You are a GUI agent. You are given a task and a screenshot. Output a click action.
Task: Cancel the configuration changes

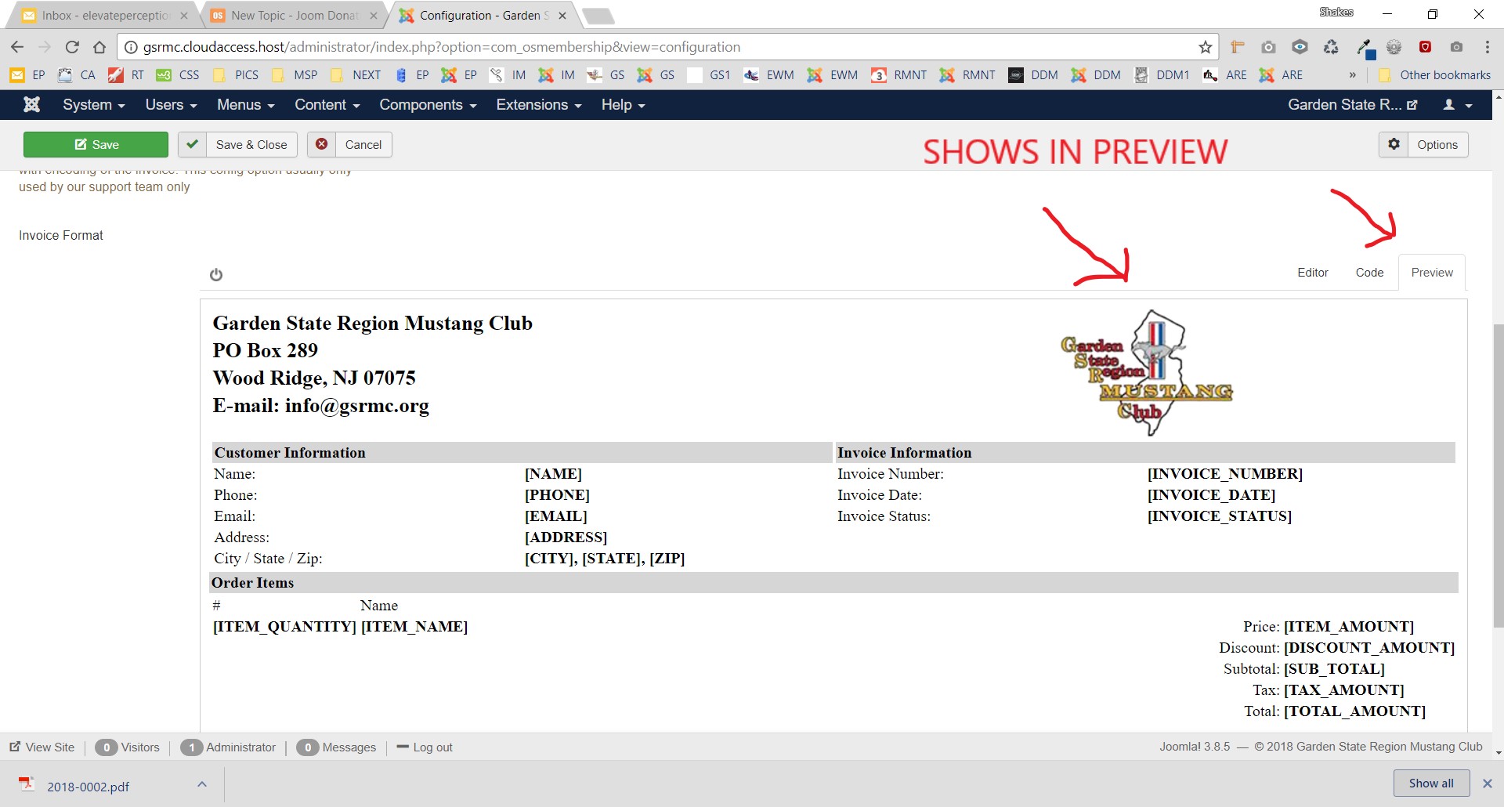tap(349, 144)
